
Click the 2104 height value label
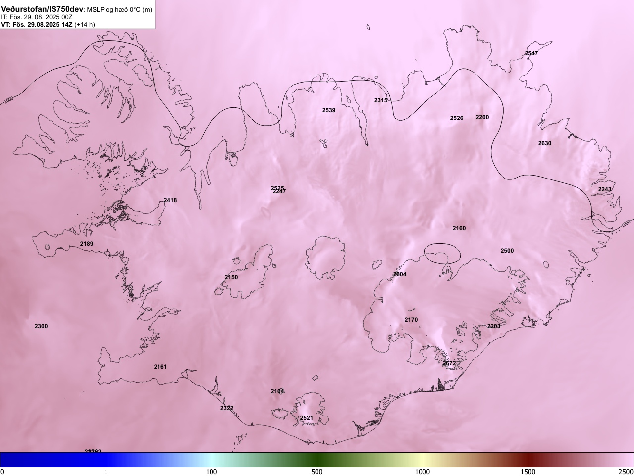click(277, 391)
